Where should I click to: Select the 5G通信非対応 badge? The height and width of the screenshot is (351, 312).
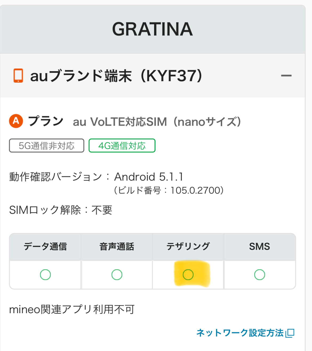click(47, 146)
